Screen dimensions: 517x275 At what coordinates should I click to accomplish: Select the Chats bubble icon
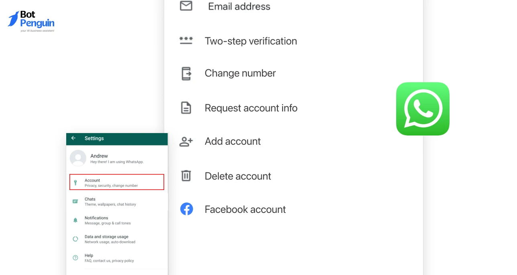click(x=75, y=201)
